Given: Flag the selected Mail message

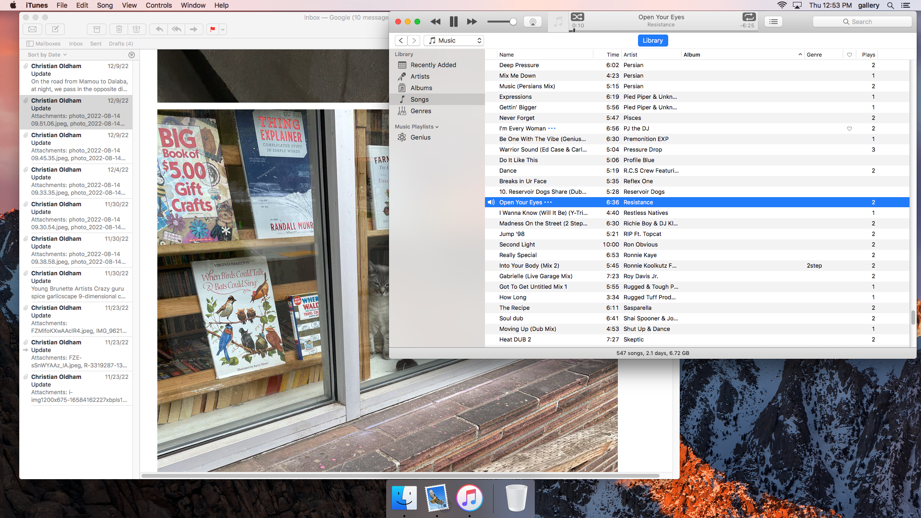Looking at the screenshot, I should (x=213, y=29).
